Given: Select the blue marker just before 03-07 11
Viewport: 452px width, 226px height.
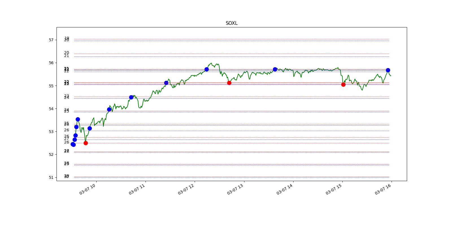Looking at the screenshot, I should point(131,97).
